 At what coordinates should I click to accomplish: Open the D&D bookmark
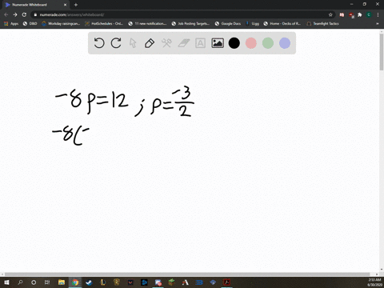tap(30, 23)
